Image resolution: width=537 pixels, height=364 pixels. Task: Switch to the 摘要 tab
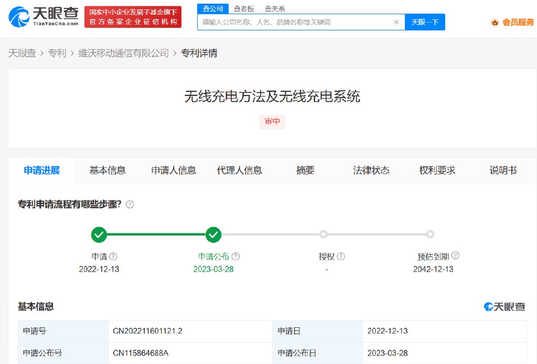(x=305, y=170)
